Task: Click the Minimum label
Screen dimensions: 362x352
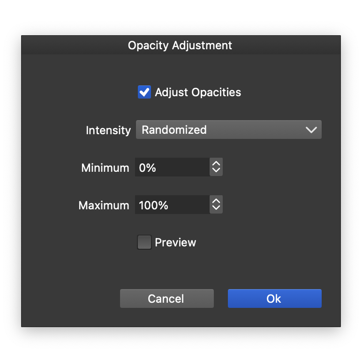Action: pyautogui.click(x=105, y=168)
